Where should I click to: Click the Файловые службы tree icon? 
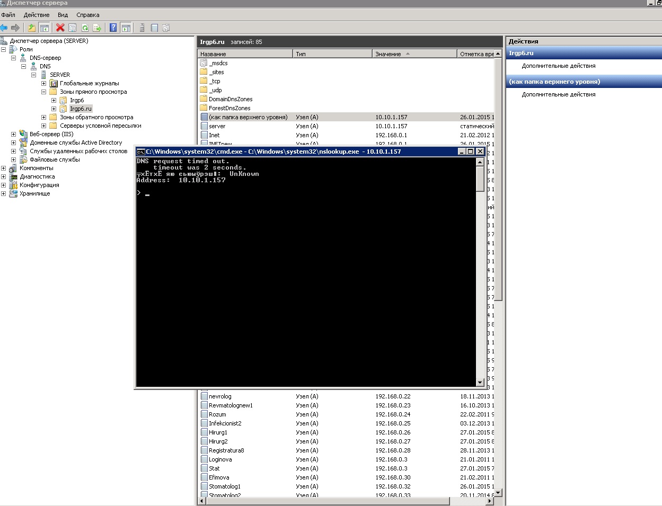[23, 159]
